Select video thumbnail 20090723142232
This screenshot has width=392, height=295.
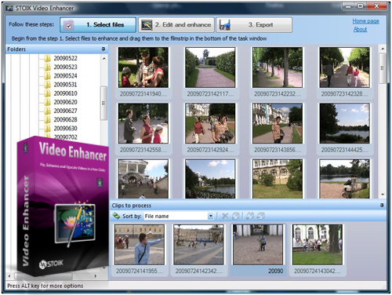click(x=278, y=67)
